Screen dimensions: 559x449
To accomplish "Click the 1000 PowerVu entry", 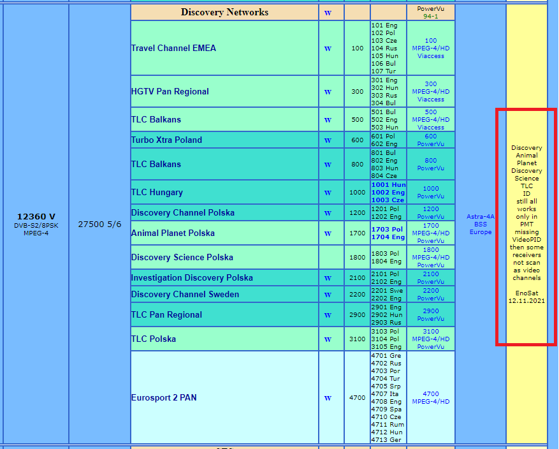I will [x=431, y=192].
